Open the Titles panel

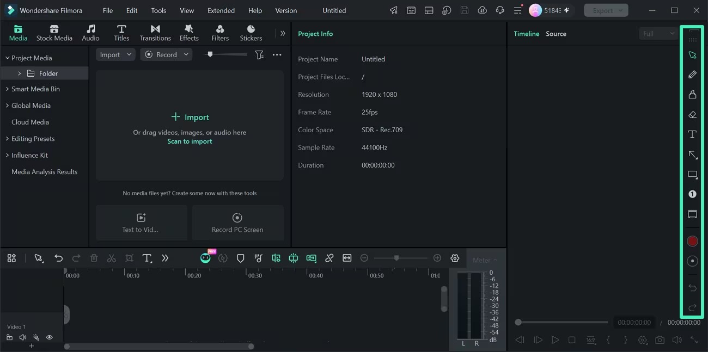121,33
